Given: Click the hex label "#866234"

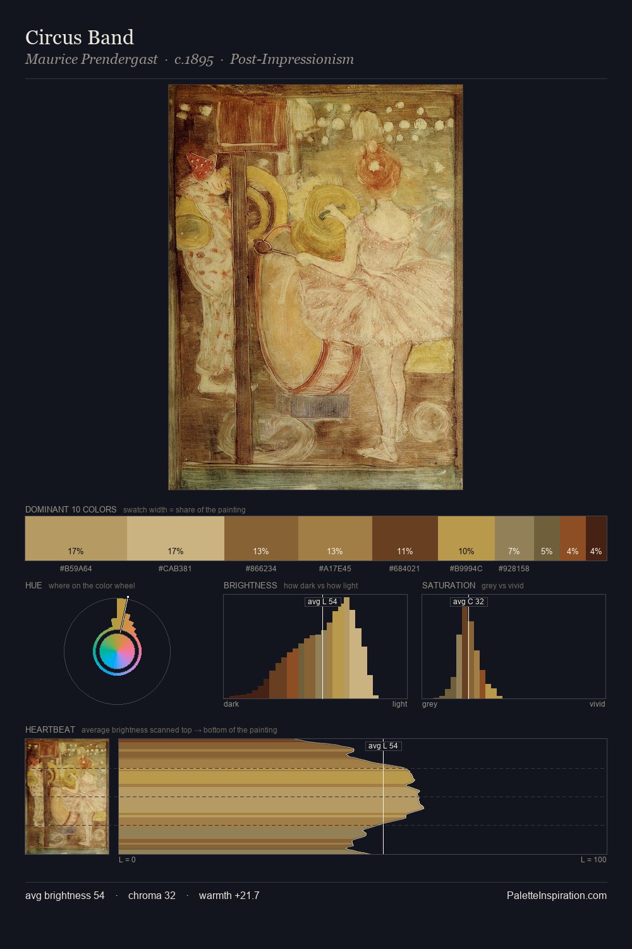Looking at the screenshot, I should tap(261, 569).
